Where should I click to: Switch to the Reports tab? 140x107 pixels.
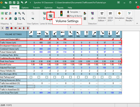coord(60,8)
